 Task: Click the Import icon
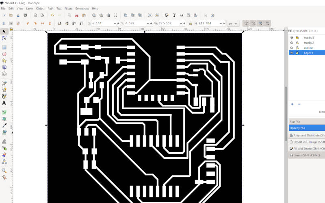pyautogui.click(x=35, y=15)
